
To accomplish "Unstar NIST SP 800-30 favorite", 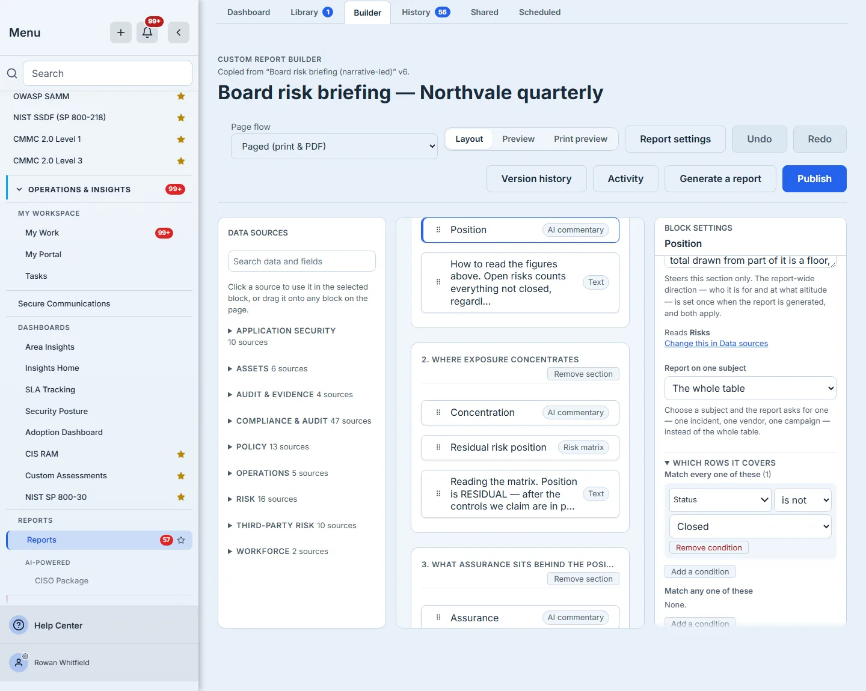I will [x=181, y=497].
